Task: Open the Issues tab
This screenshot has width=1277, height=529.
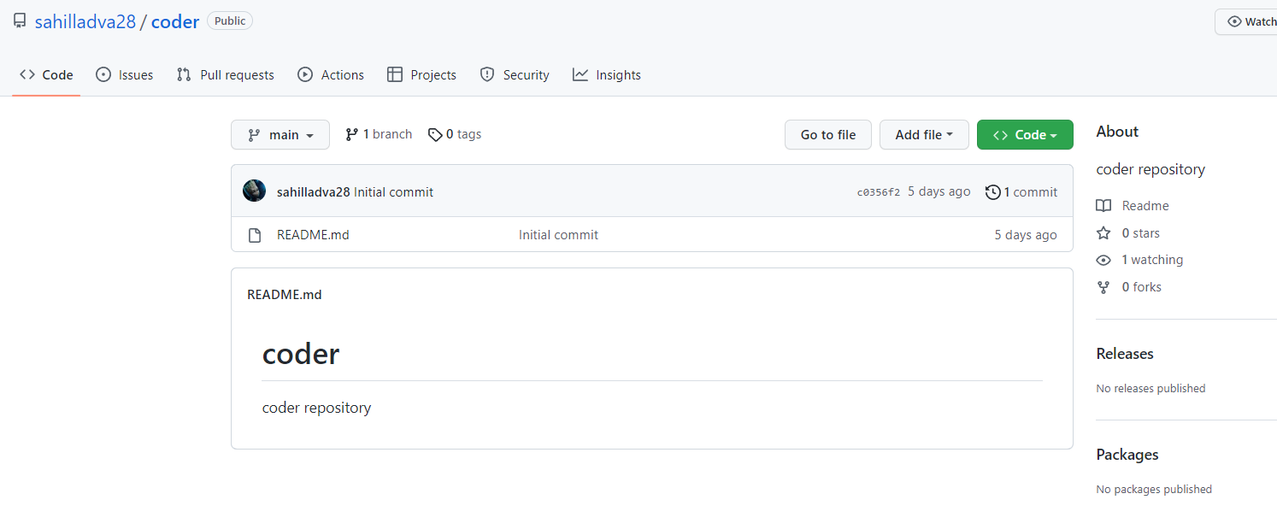Action: click(125, 75)
